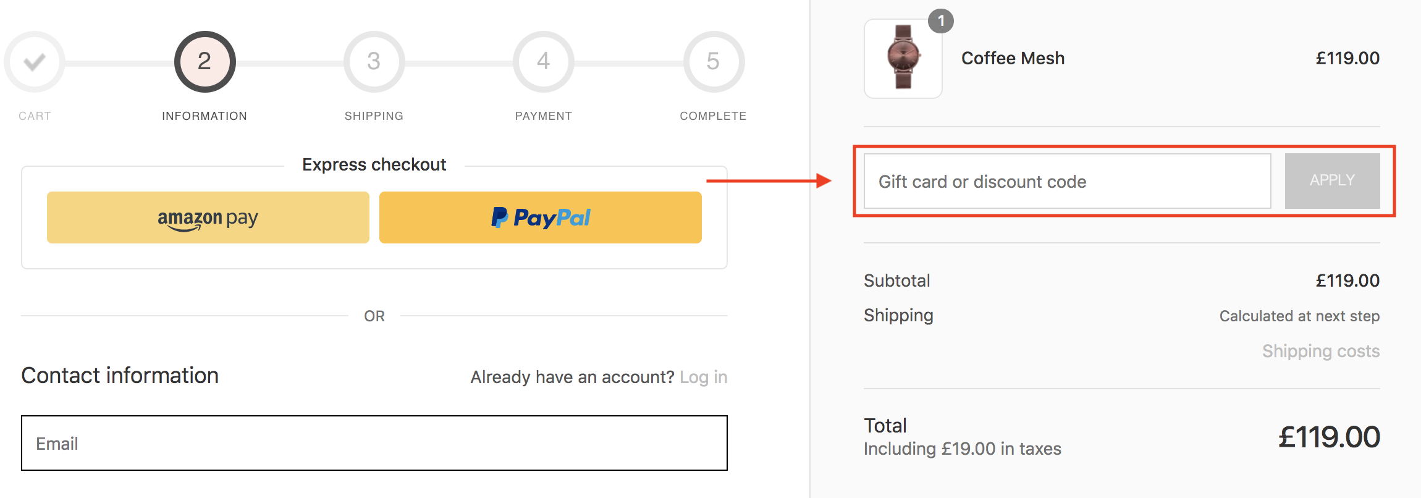Click the step 4 Payment circle
1421x498 pixels.
tap(544, 62)
